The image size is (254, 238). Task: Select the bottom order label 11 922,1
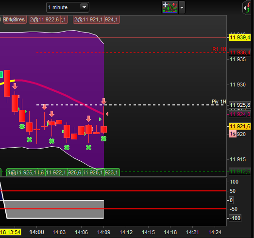pyautogui.click(x=56, y=172)
